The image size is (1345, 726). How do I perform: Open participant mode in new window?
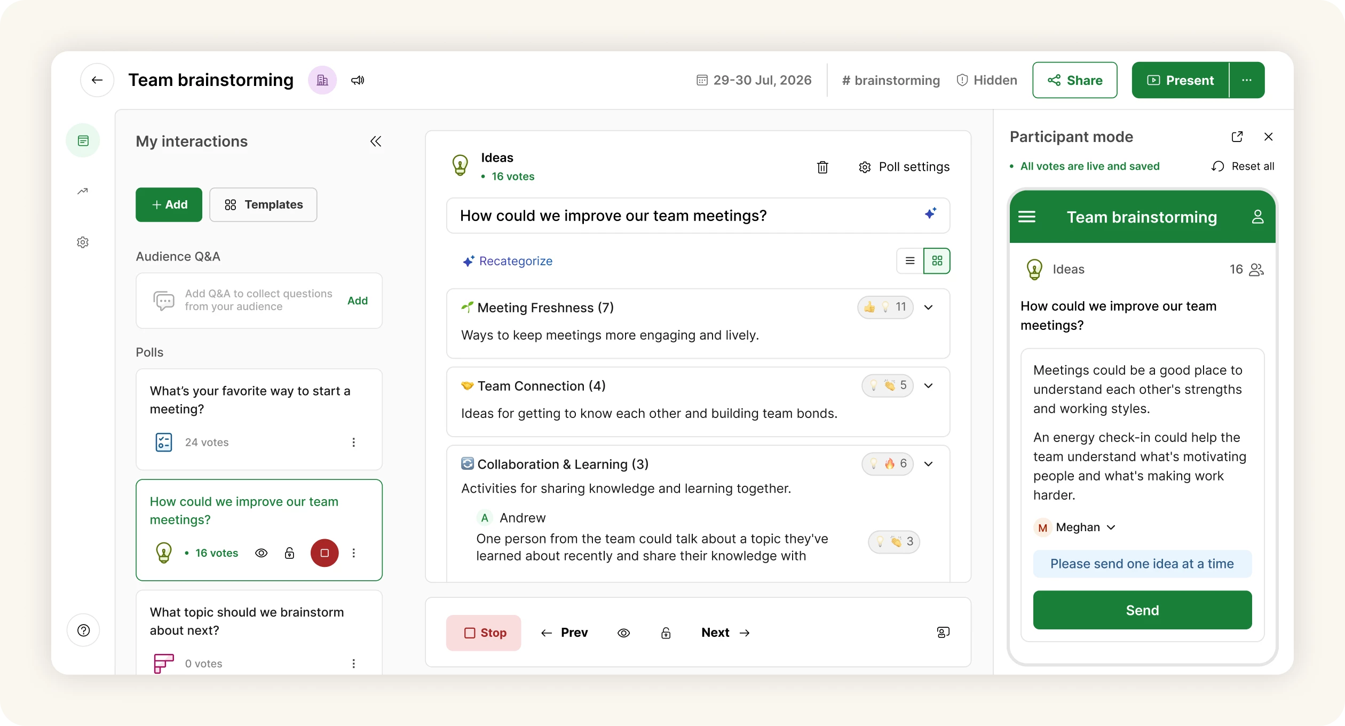[x=1237, y=137]
